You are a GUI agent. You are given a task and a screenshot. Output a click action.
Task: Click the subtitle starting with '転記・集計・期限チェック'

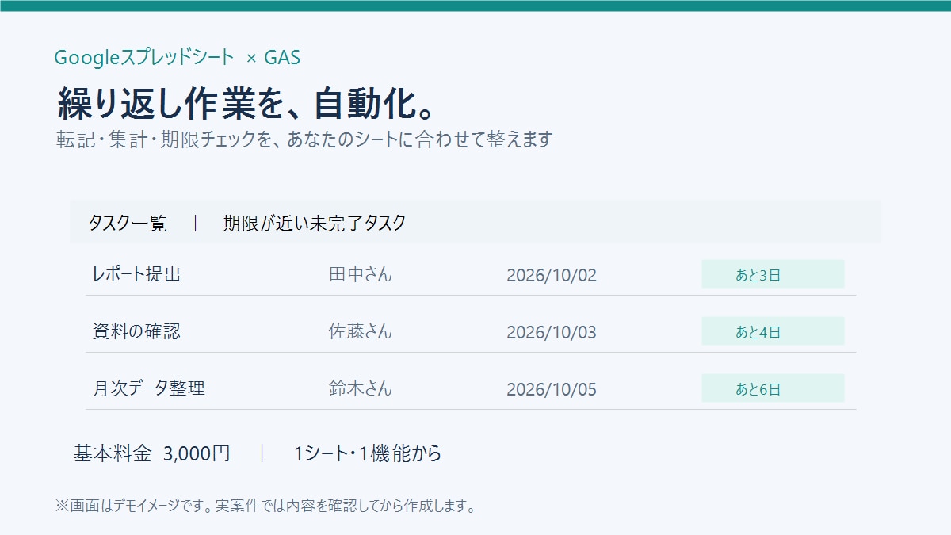click(x=304, y=139)
